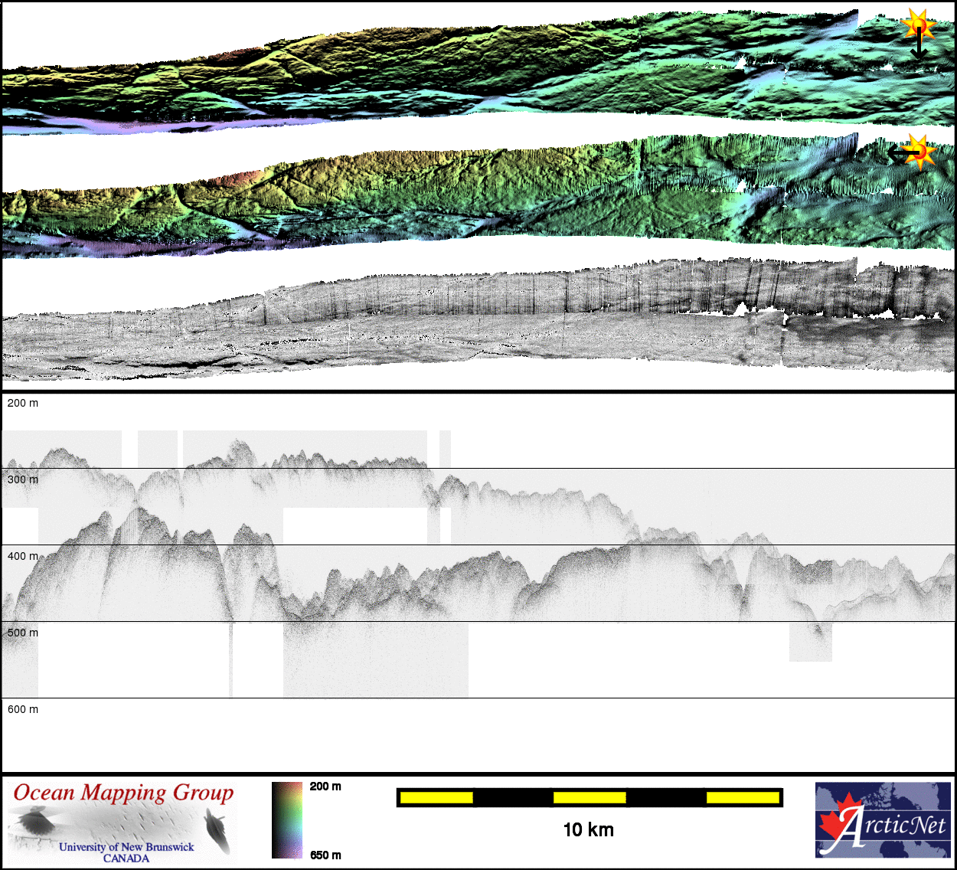Viewport: 957px width, 870px height.
Task: Click the 10 km scale label
Action: tap(588, 830)
